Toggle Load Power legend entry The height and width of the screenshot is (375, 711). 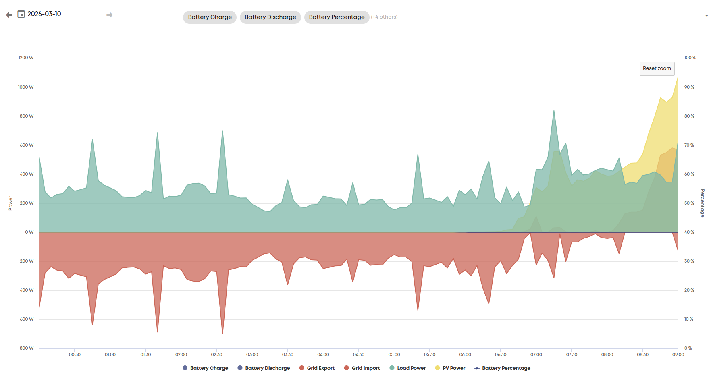point(411,368)
